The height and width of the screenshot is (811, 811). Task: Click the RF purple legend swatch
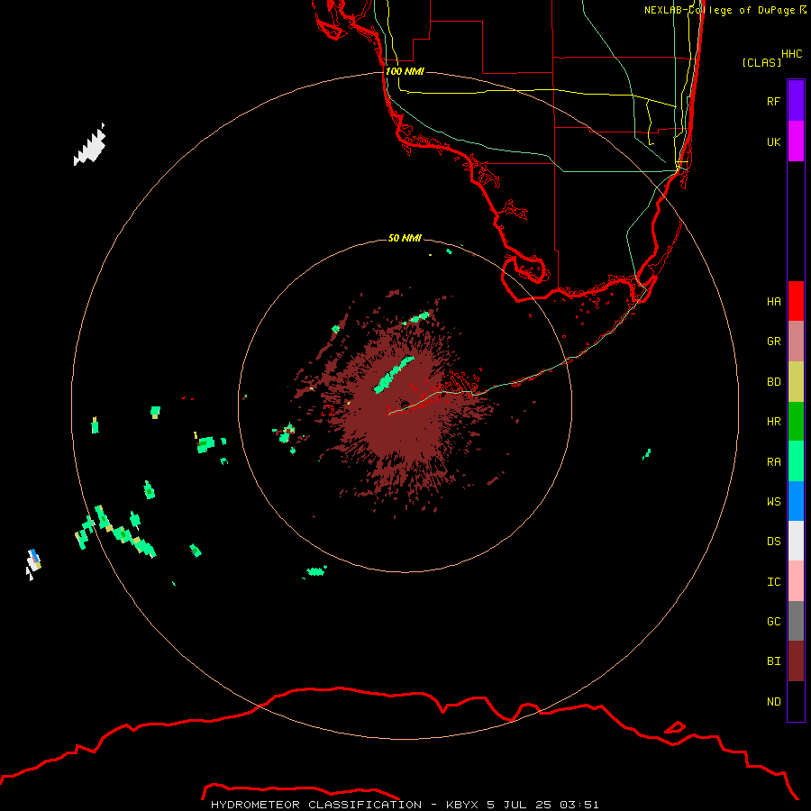click(x=796, y=101)
